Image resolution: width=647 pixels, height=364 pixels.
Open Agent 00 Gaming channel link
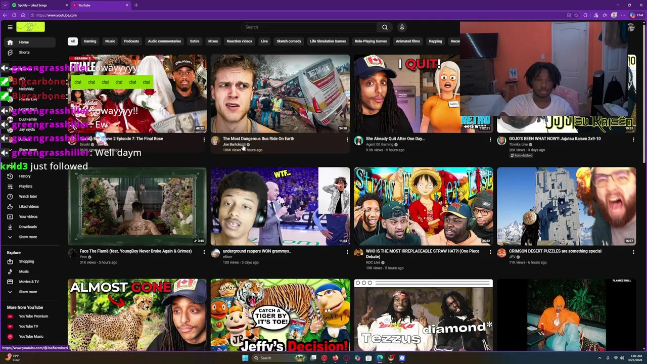[x=382, y=145]
